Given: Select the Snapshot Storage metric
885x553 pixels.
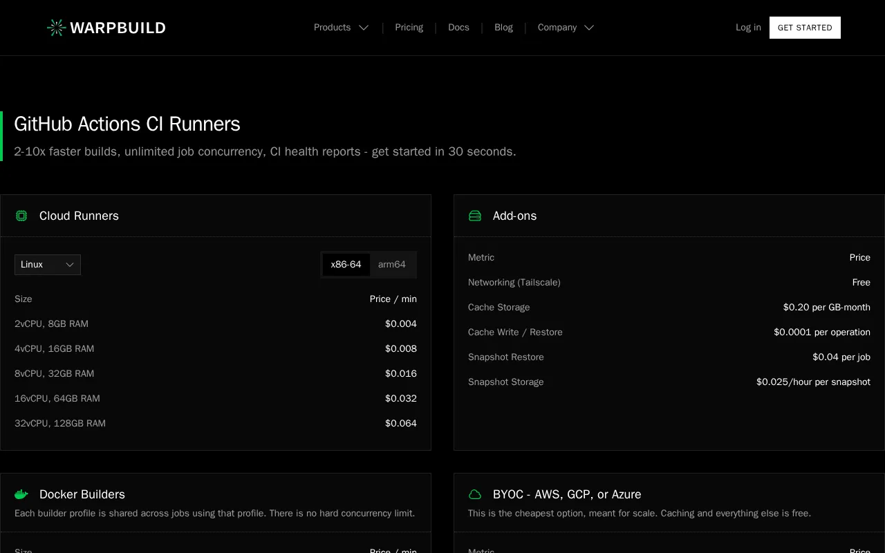Looking at the screenshot, I should point(506,382).
